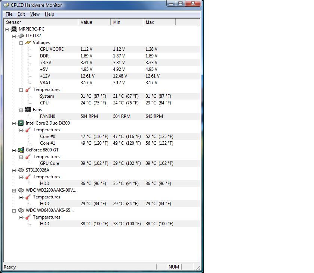Collapse the ST3120026A drive node
Screen dimensions: 314x273
point(14,170)
